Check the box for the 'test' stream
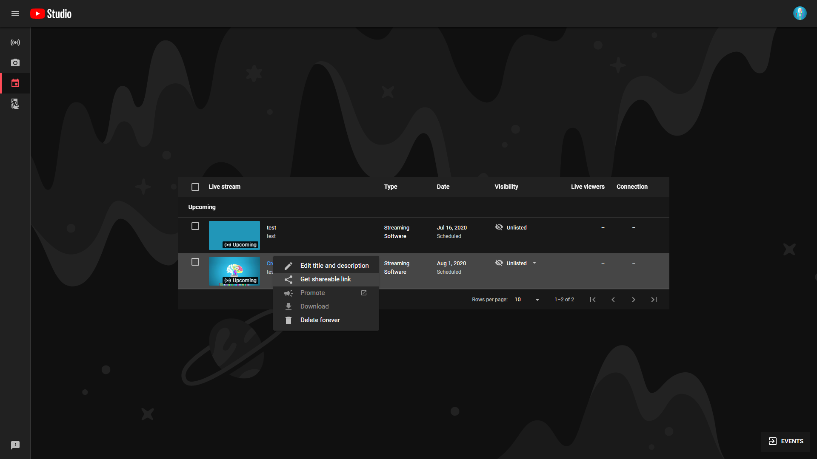The width and height of the screenshot is (817, 459). point(195,226)
